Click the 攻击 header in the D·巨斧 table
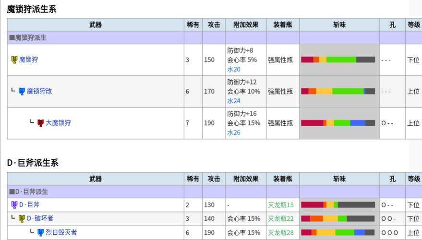 point(214,179)
